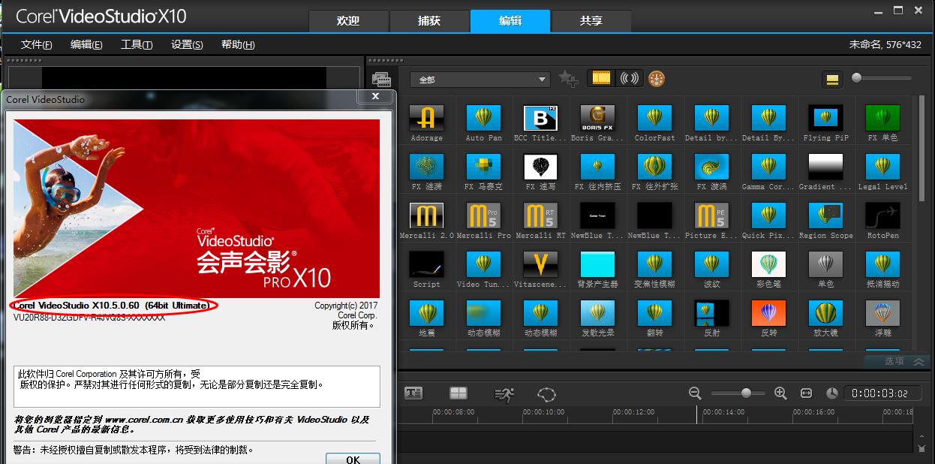Select the Mercalli 2.0 filter
The width and height of the screenshot is (935, 464).
point(426,215)
